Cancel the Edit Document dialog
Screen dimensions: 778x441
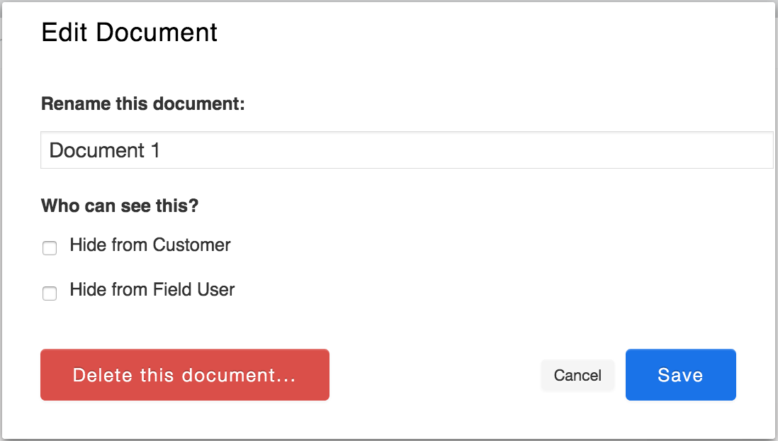point(577,375)
